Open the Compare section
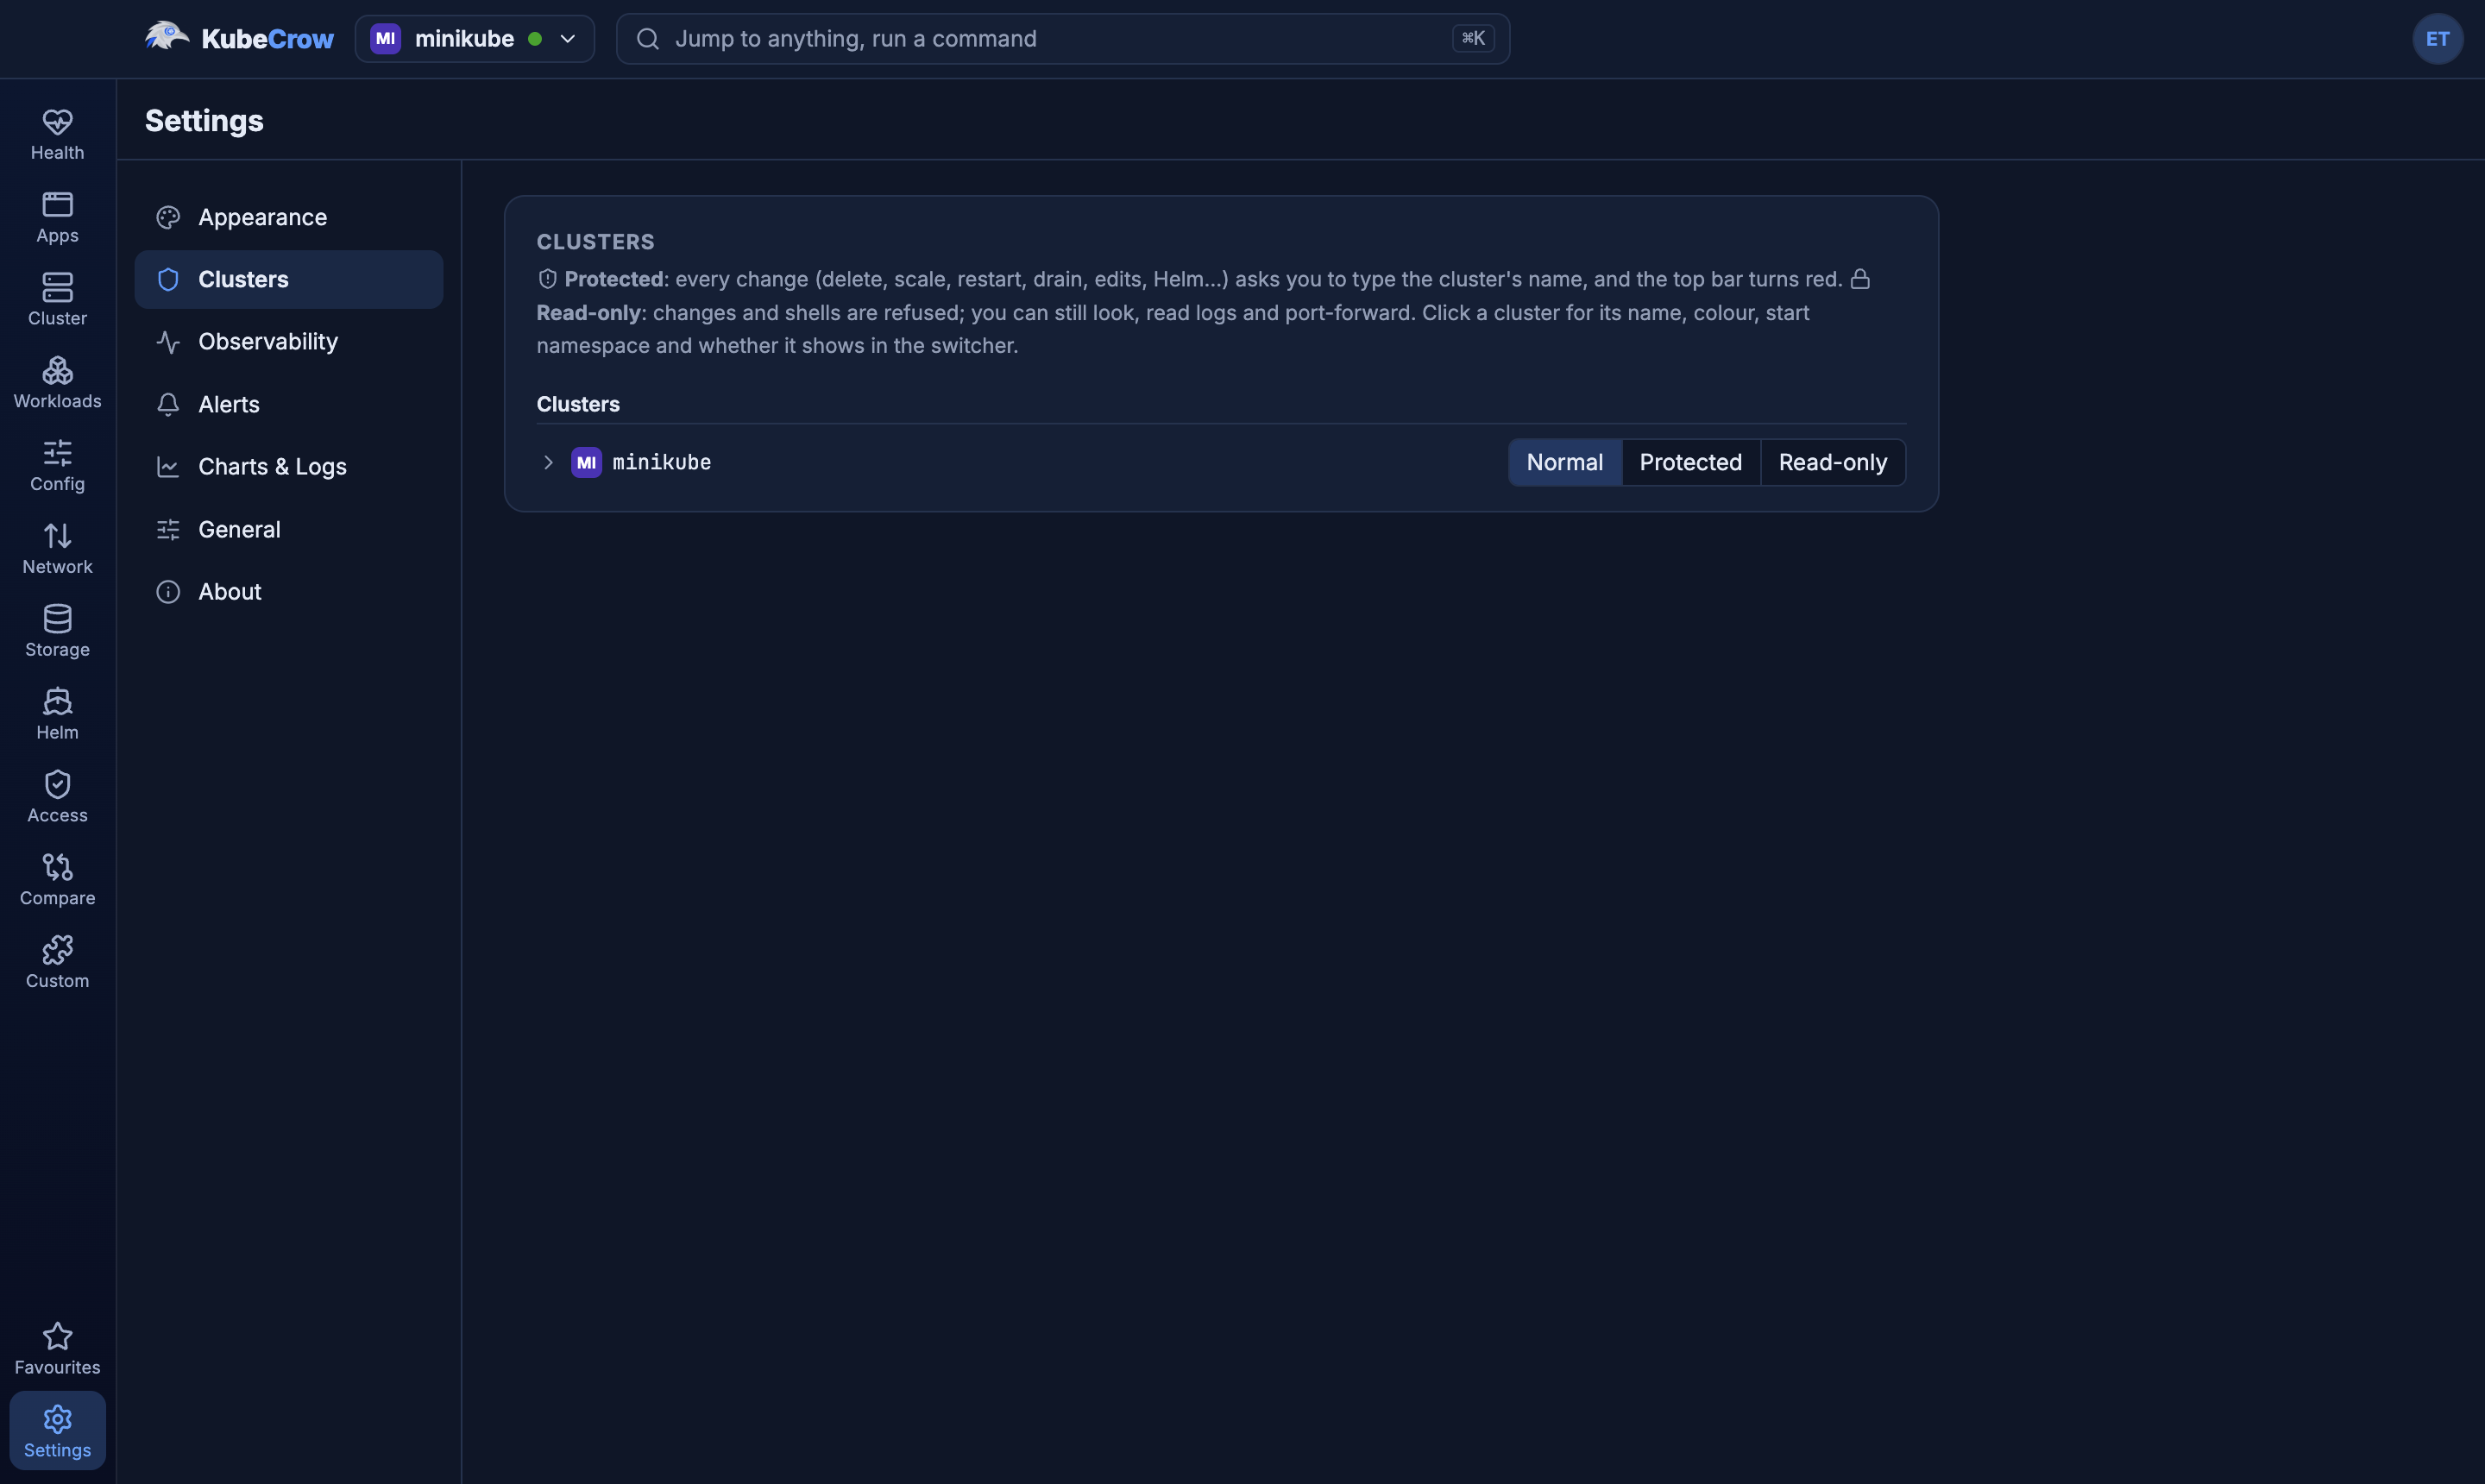2485x1484 pixels. point(57,882)
